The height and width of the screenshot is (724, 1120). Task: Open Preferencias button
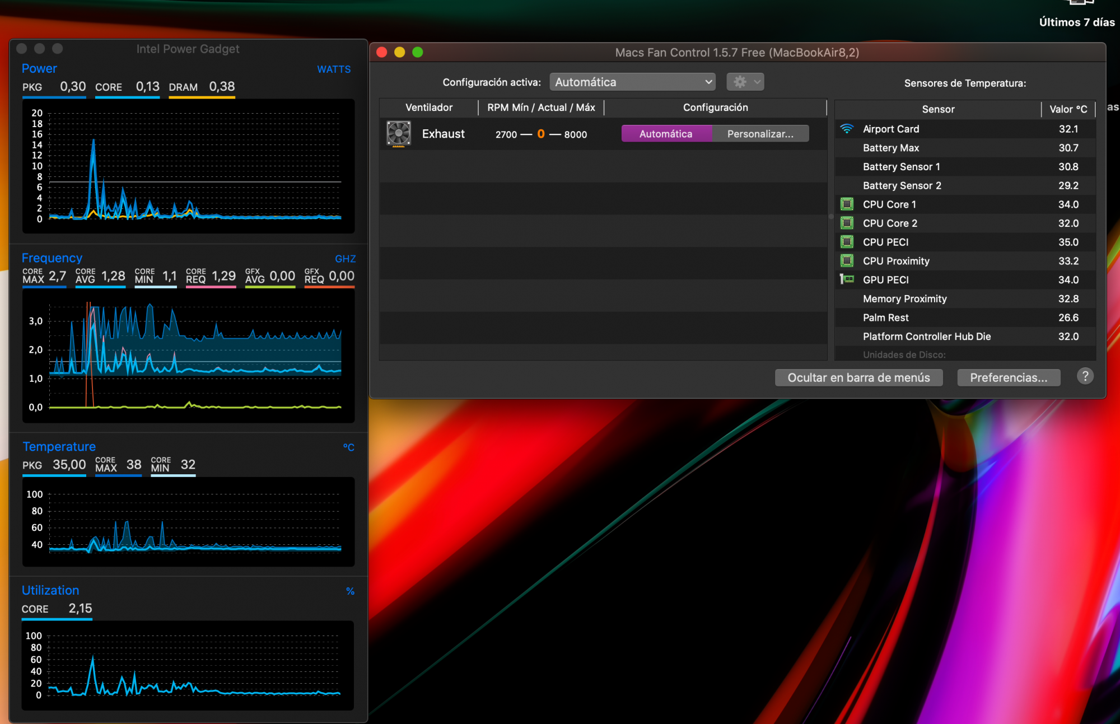(x=1009, y=377)
